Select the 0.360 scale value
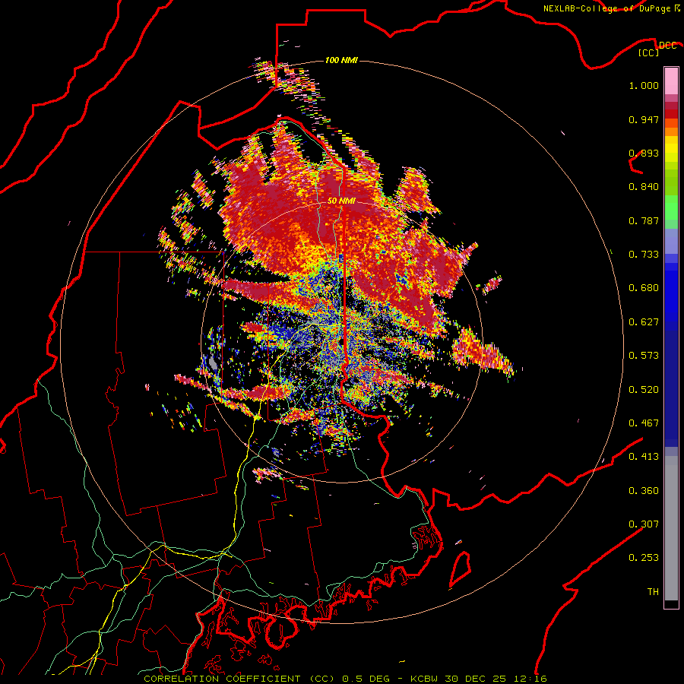Viewport: 684px width, 684px height. 644,491
